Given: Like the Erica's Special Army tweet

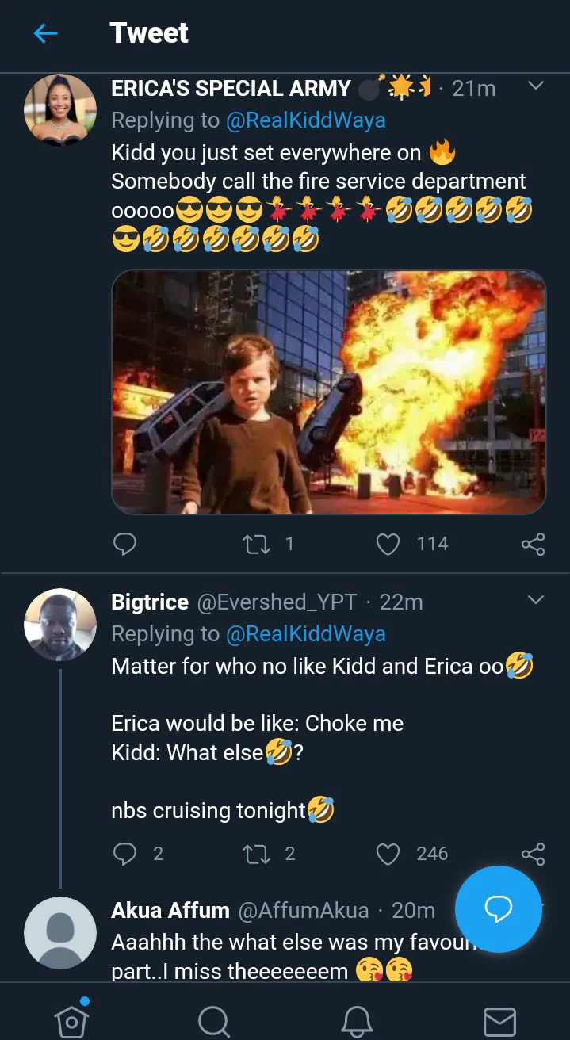Looking at the screenshot, I should click(388, 544).
